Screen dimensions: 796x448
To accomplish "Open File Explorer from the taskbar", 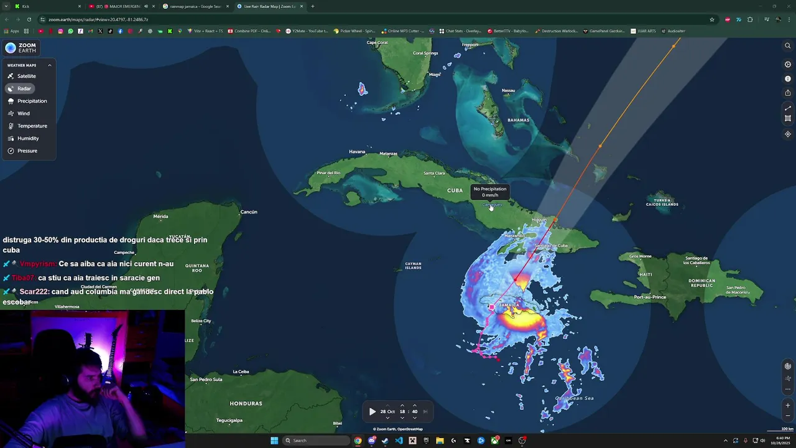I will (x=440, y=441).
